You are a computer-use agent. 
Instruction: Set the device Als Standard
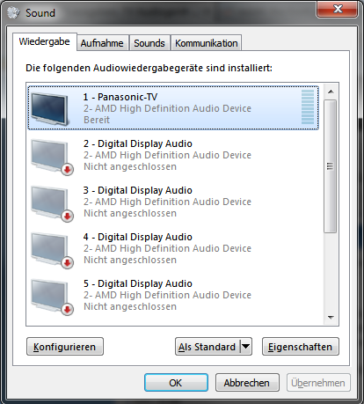click(207, 347)
